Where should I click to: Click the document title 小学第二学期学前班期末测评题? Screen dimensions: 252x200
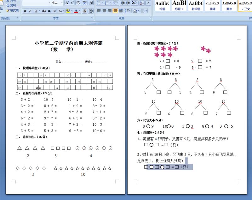click(x=69, y=43)
